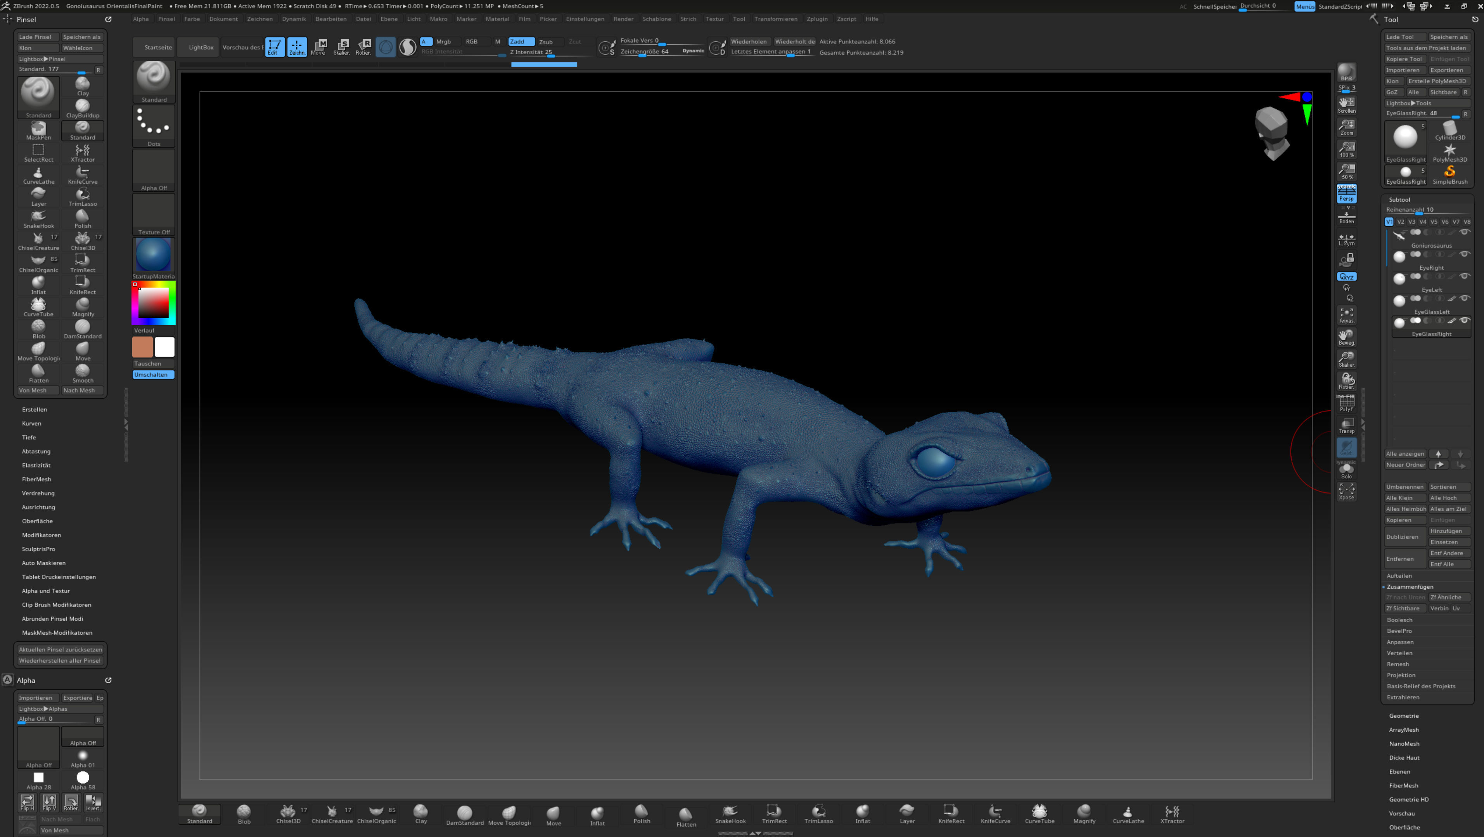Open the Anpas. frame view icon
The height and width of the screenshot is (837, 1484).
1346,315
